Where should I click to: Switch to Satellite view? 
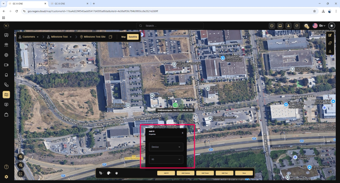pos(133,37)
